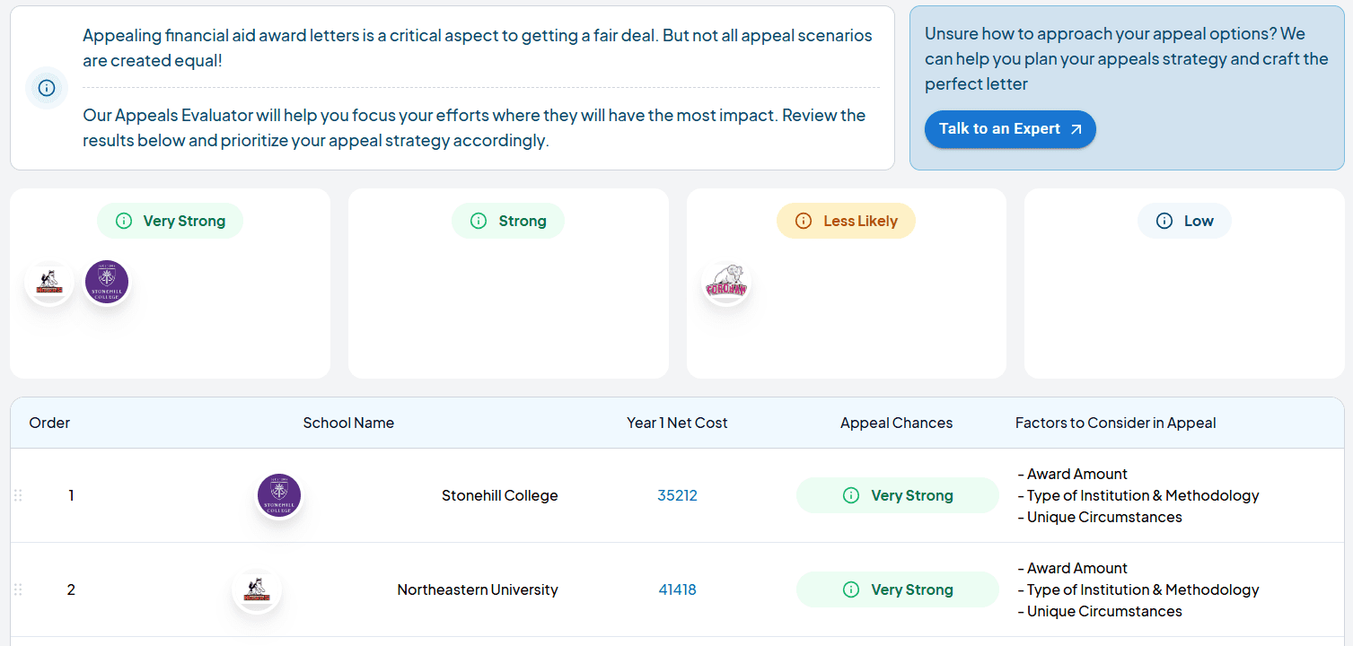Open Northeastern University net cost 41418

click(677, 589)
